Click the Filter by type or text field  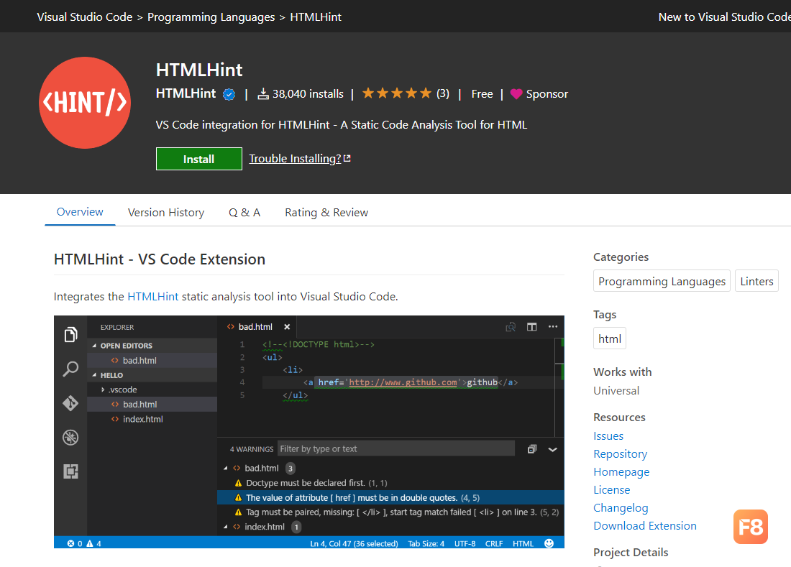point(396,448)
